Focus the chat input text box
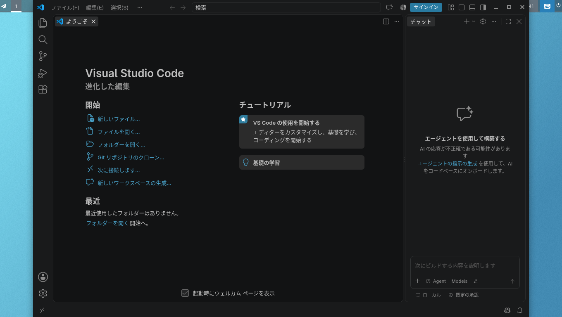 pyautogui.click(x=465, y=265)
